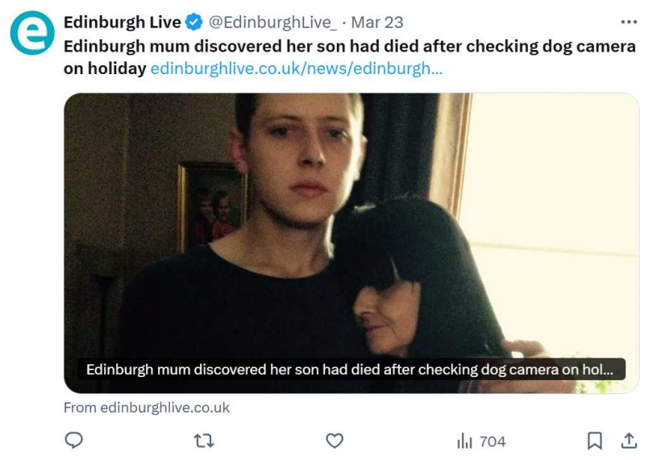Screen dimensions: 653x460
Task: Open the edinburghlive.co.uk/news article link
Action: click(x=296, y=68)
